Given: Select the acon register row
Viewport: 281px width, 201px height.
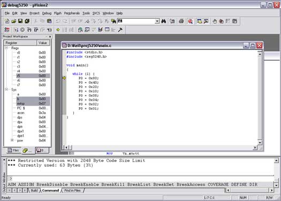Looking at the screenshot, I should click(33, 113).
